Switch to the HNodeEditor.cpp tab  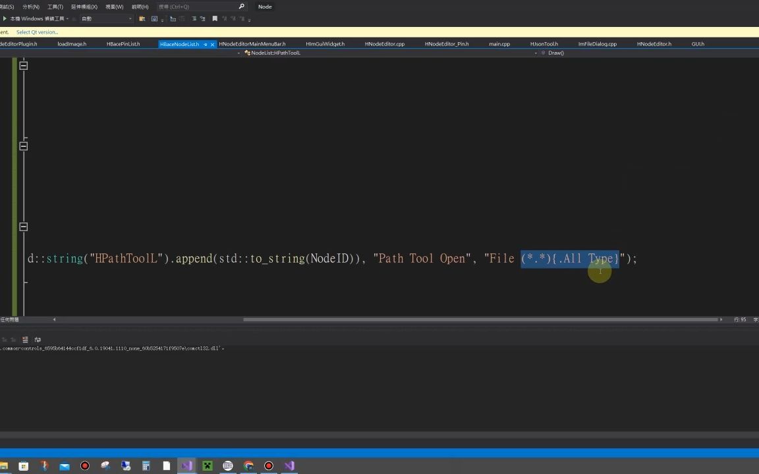pos(385,44)
